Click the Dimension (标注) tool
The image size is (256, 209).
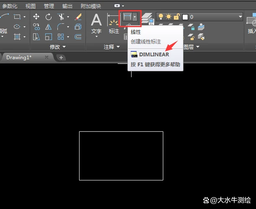[x=114, y=23]
